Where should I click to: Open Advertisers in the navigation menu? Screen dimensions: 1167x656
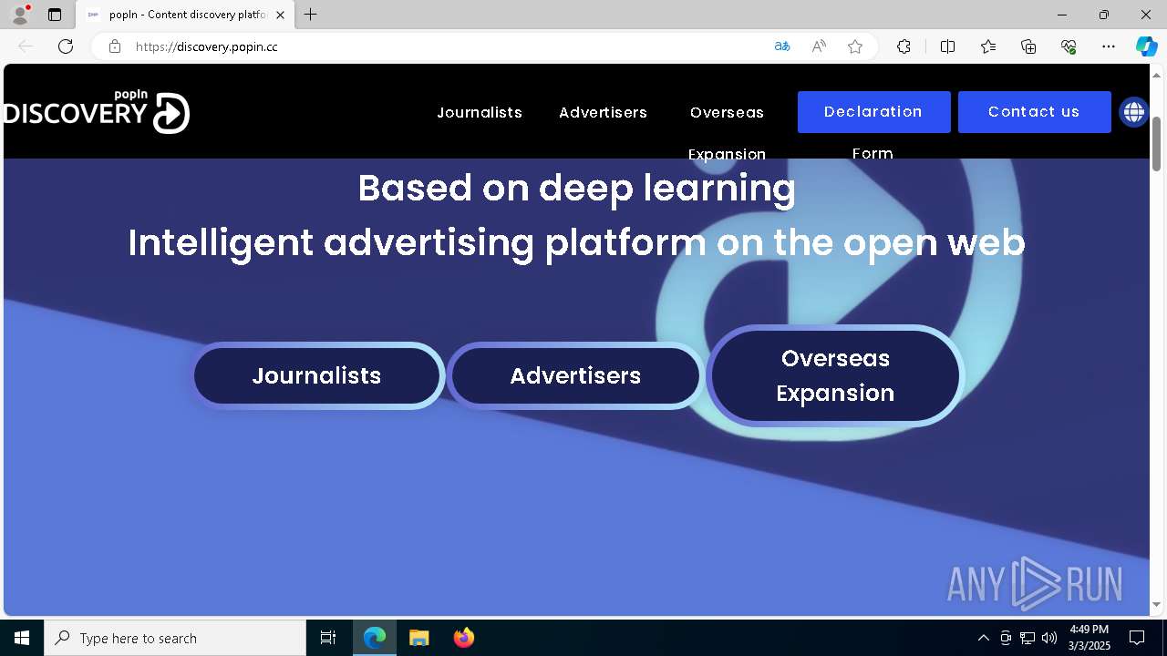click(x=603, y=112)
